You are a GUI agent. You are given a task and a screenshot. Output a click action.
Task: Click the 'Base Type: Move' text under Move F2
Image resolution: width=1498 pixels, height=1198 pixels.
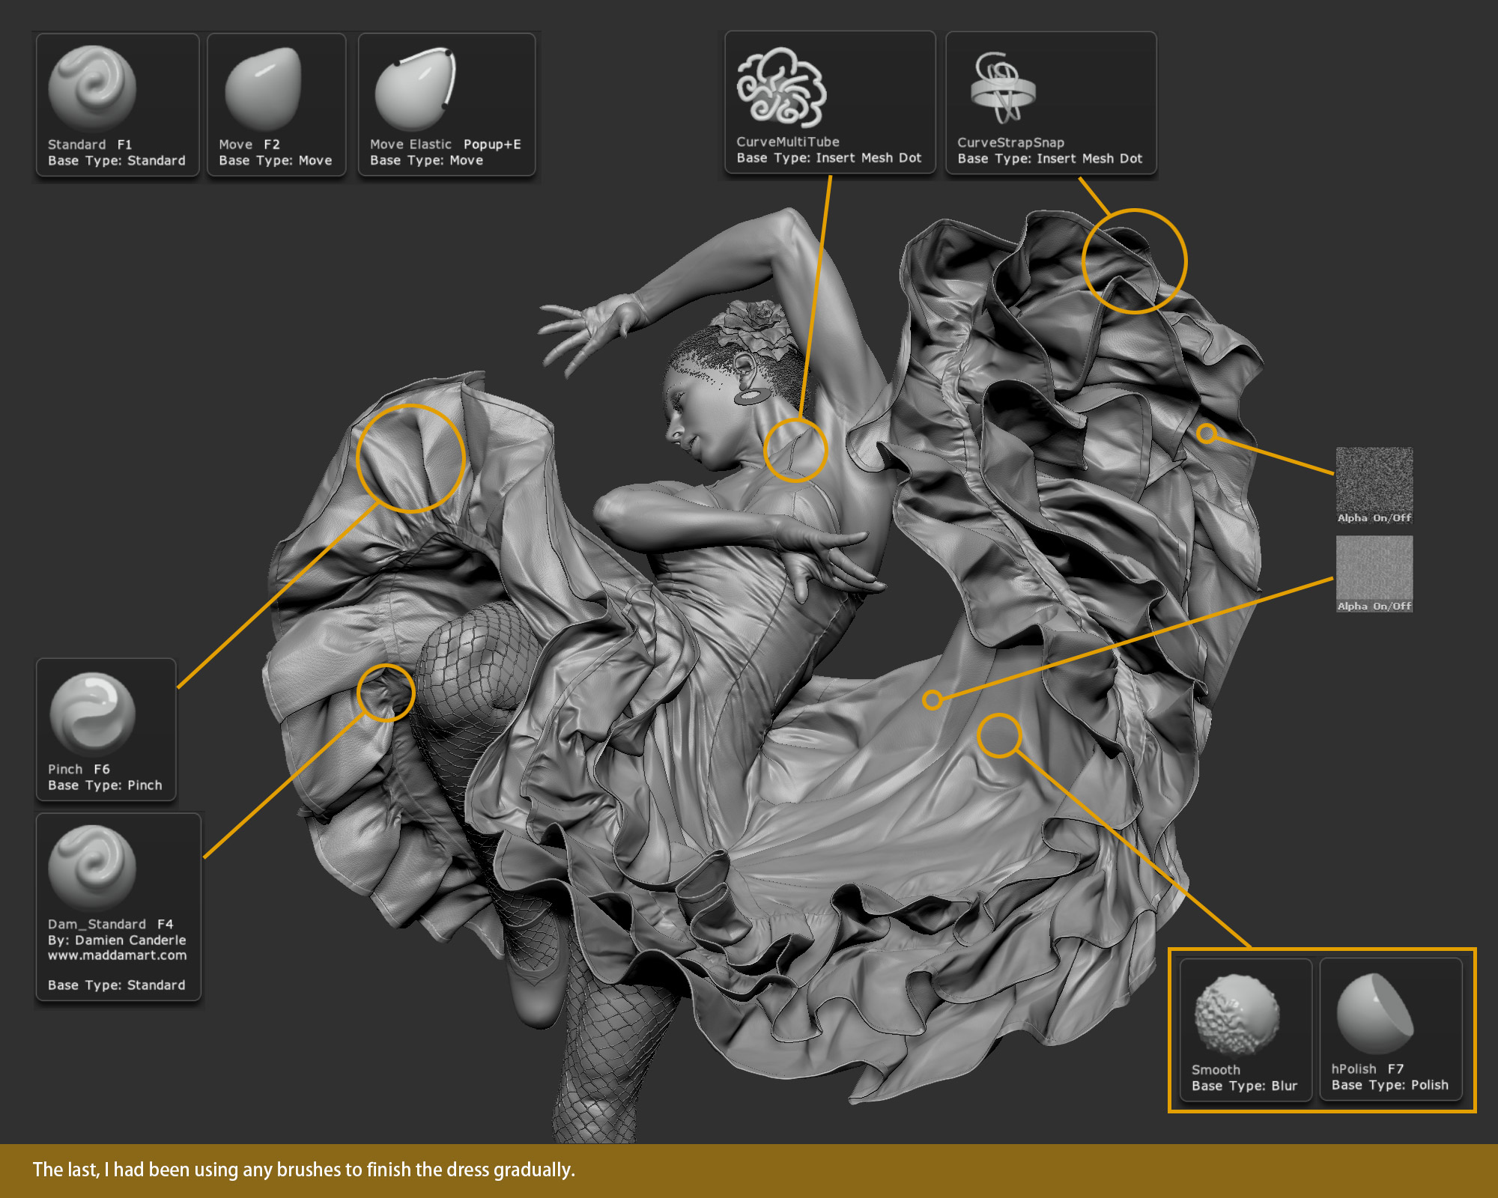[x=276, y=161]
